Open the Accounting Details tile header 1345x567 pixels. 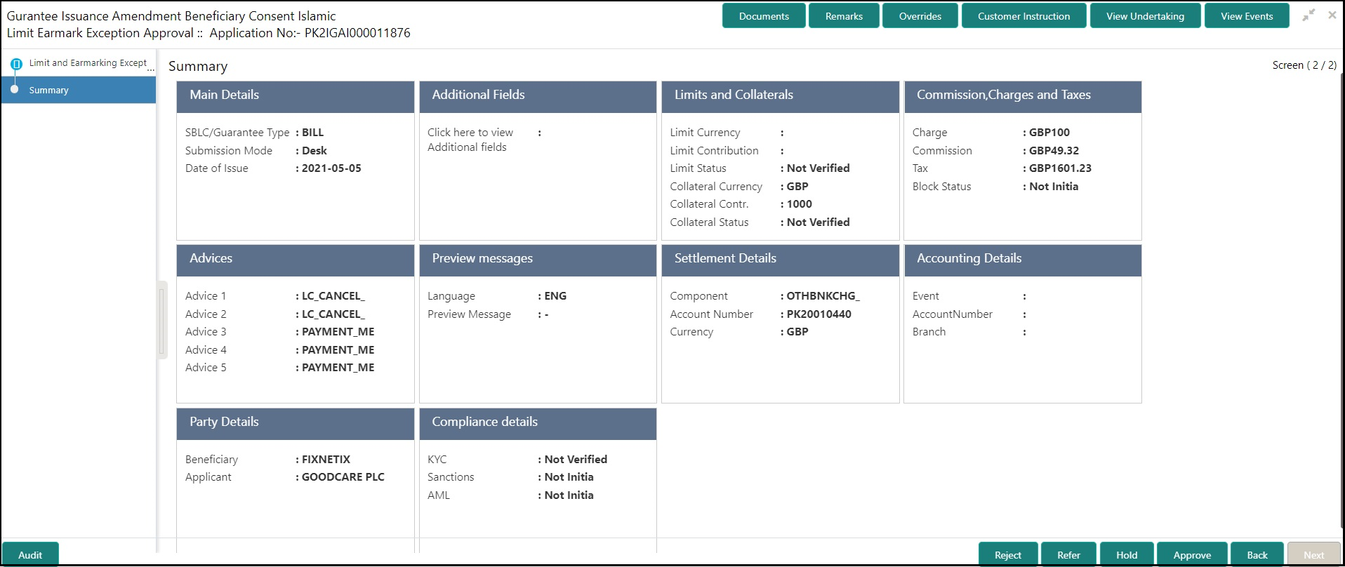coord(1022,260)
